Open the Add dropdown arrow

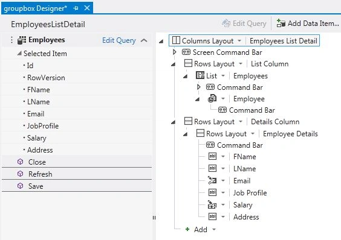point(214,229)
